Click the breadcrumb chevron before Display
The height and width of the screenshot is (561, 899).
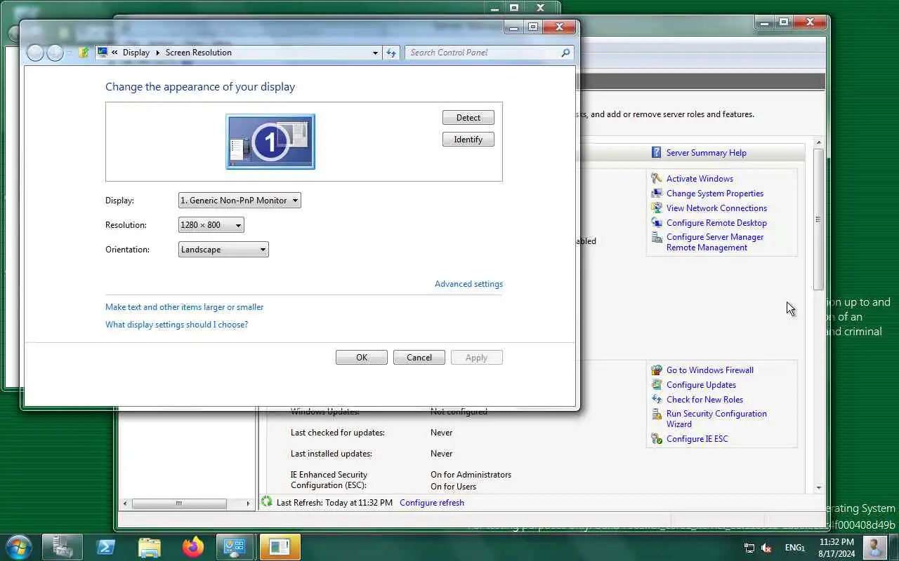click(114, 53)
